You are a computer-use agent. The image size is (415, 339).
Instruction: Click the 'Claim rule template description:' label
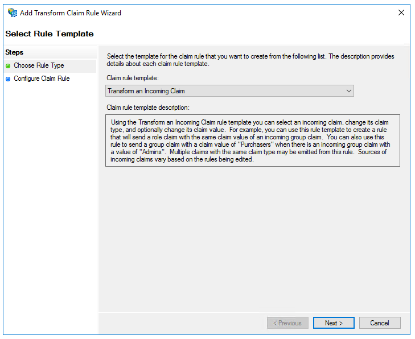148,108
